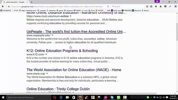Screen dimensions: 178x100
Task: Open the Windows Store from taskbar
Action: 74,97
